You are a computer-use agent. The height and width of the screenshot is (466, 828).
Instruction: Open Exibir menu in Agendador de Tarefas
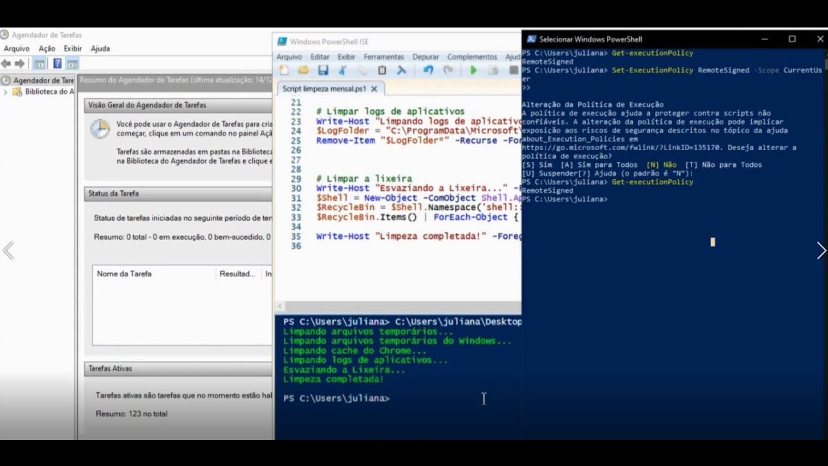click(x=72, y=49)
